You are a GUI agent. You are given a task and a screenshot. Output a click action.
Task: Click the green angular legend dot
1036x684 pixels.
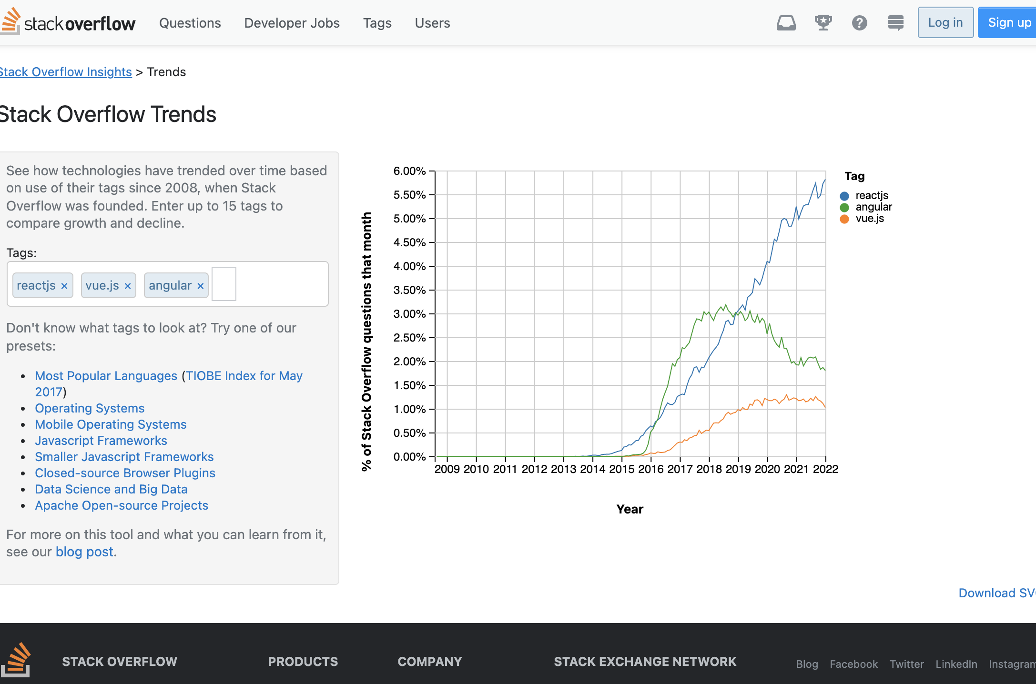844,207
